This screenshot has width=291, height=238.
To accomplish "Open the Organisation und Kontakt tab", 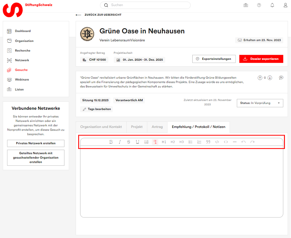I will click(101, 127).
